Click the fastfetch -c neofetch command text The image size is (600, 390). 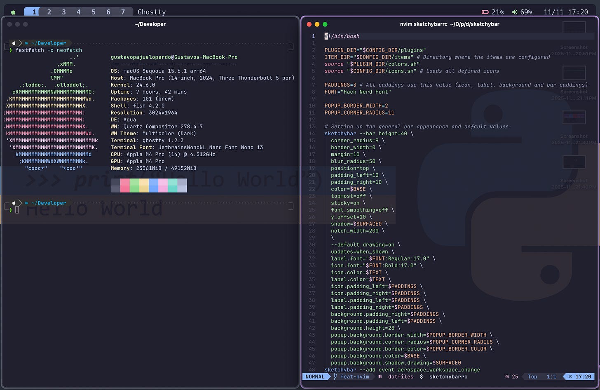[x=49, y=50]
